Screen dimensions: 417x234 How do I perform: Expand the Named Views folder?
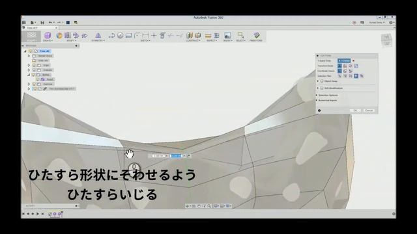29,56
